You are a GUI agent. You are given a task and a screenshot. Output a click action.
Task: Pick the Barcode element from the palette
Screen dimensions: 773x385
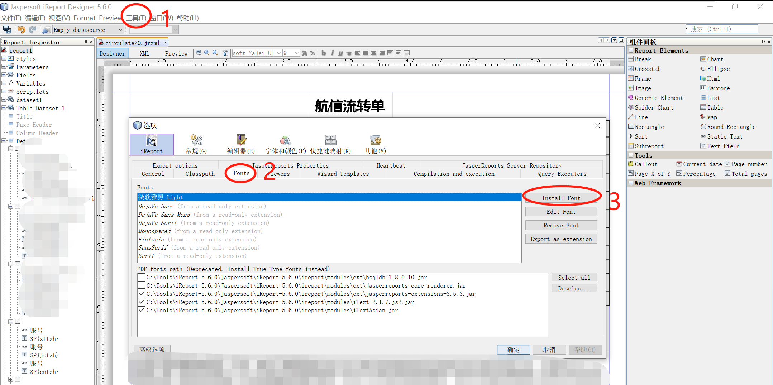pyautogui.click(x=715, y=88)
